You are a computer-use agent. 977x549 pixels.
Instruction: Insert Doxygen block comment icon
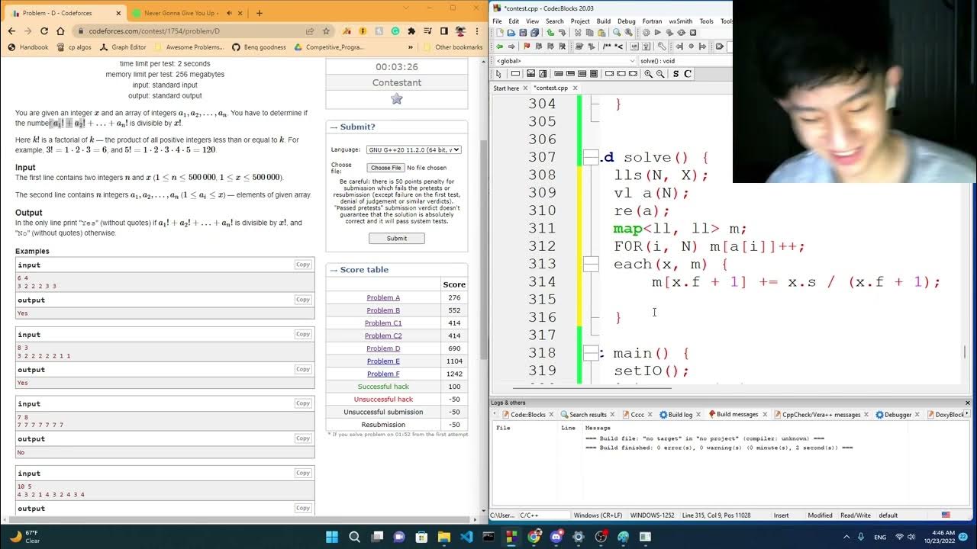click(607, 47)
